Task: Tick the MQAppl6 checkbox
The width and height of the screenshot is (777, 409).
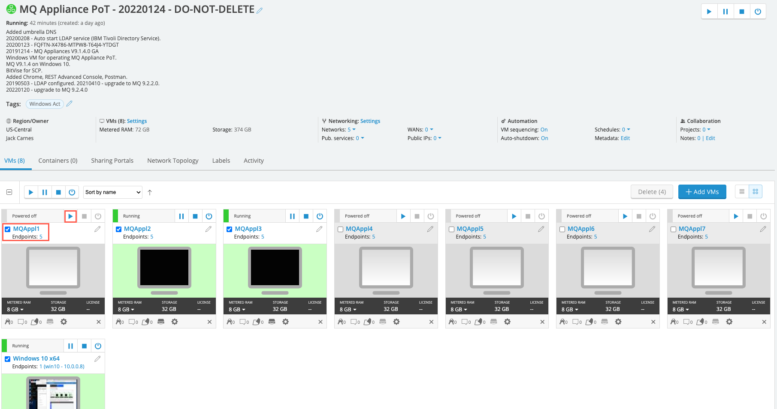Action: tap(562, 229)
